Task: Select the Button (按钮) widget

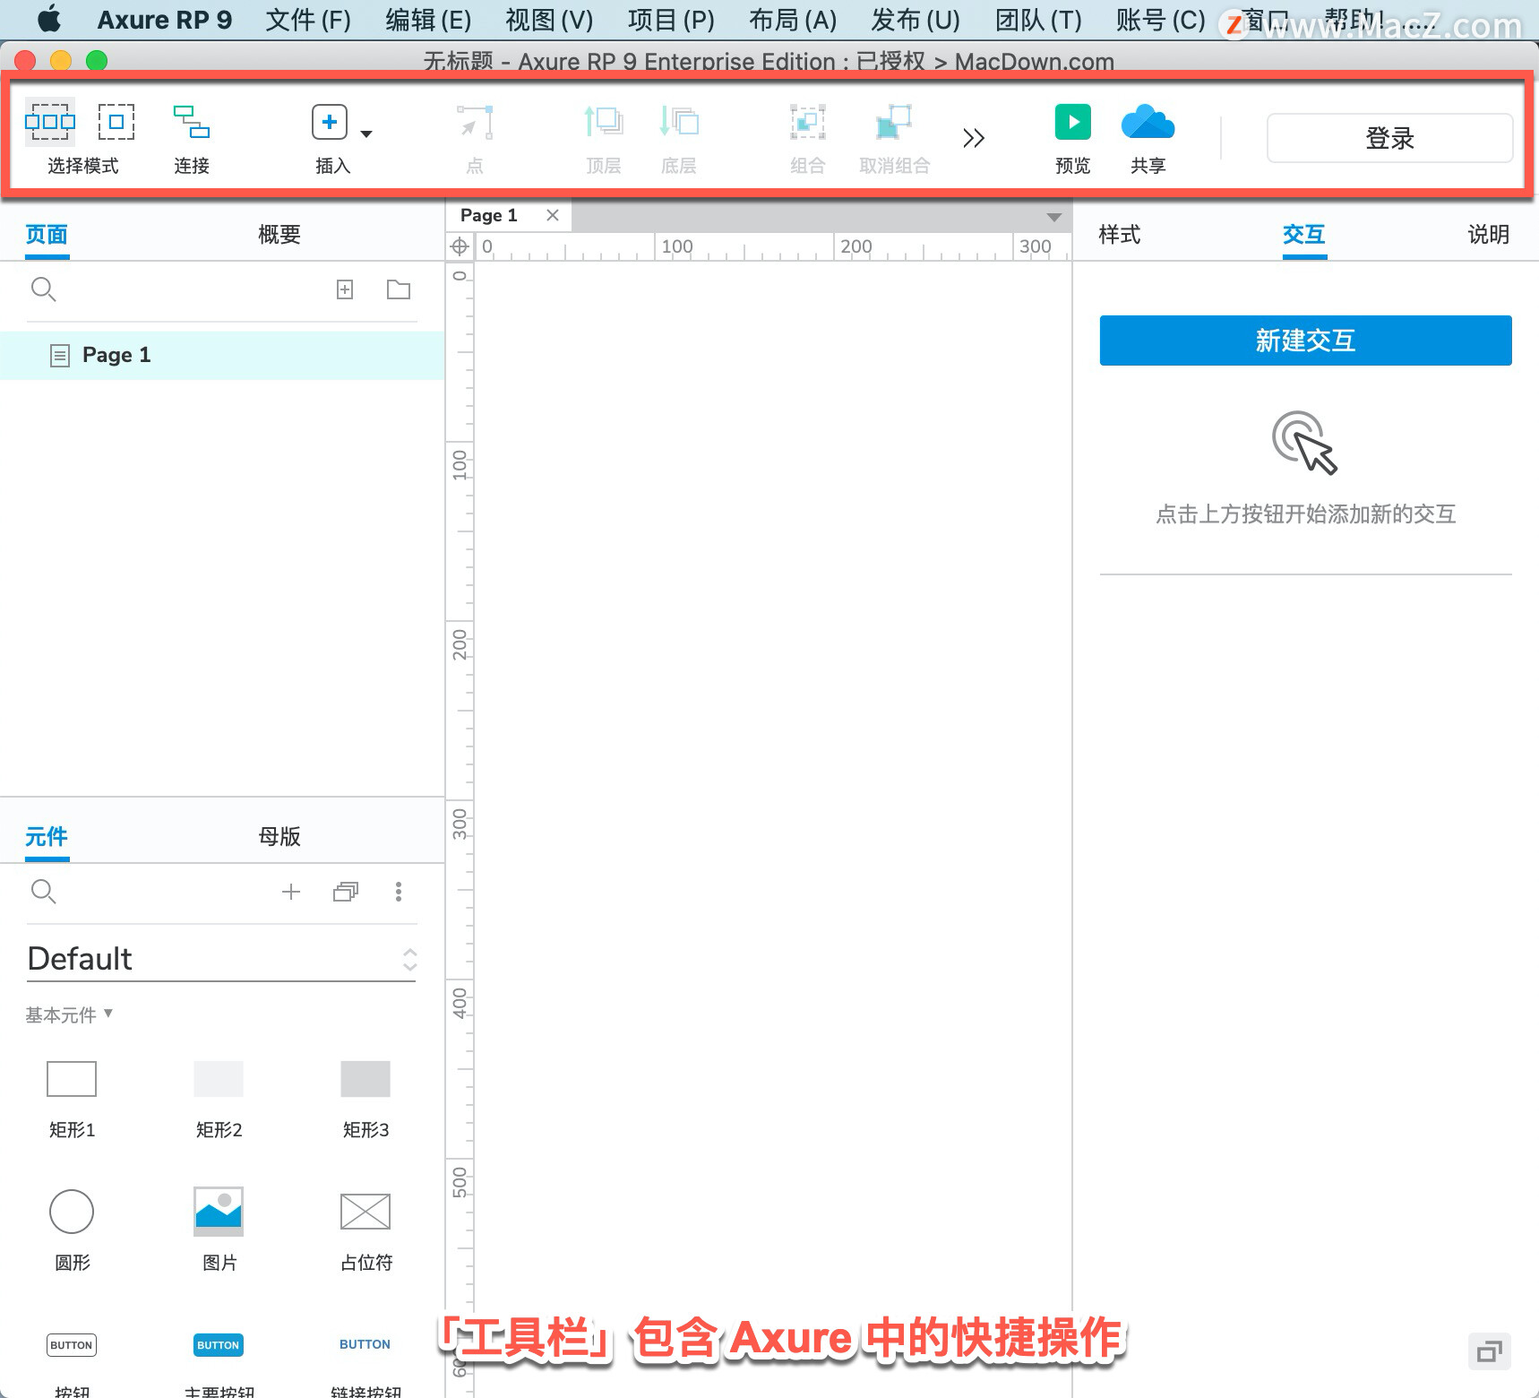Action: point(72,1345)
